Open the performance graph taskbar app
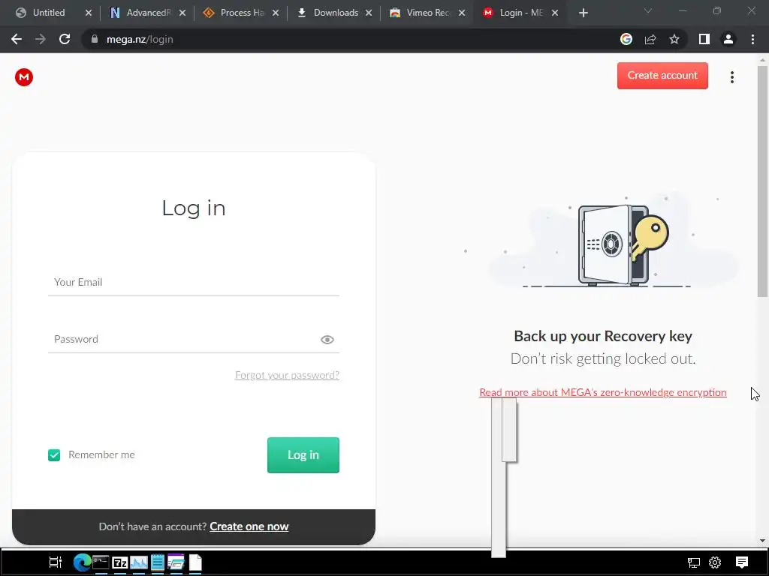 139,562
